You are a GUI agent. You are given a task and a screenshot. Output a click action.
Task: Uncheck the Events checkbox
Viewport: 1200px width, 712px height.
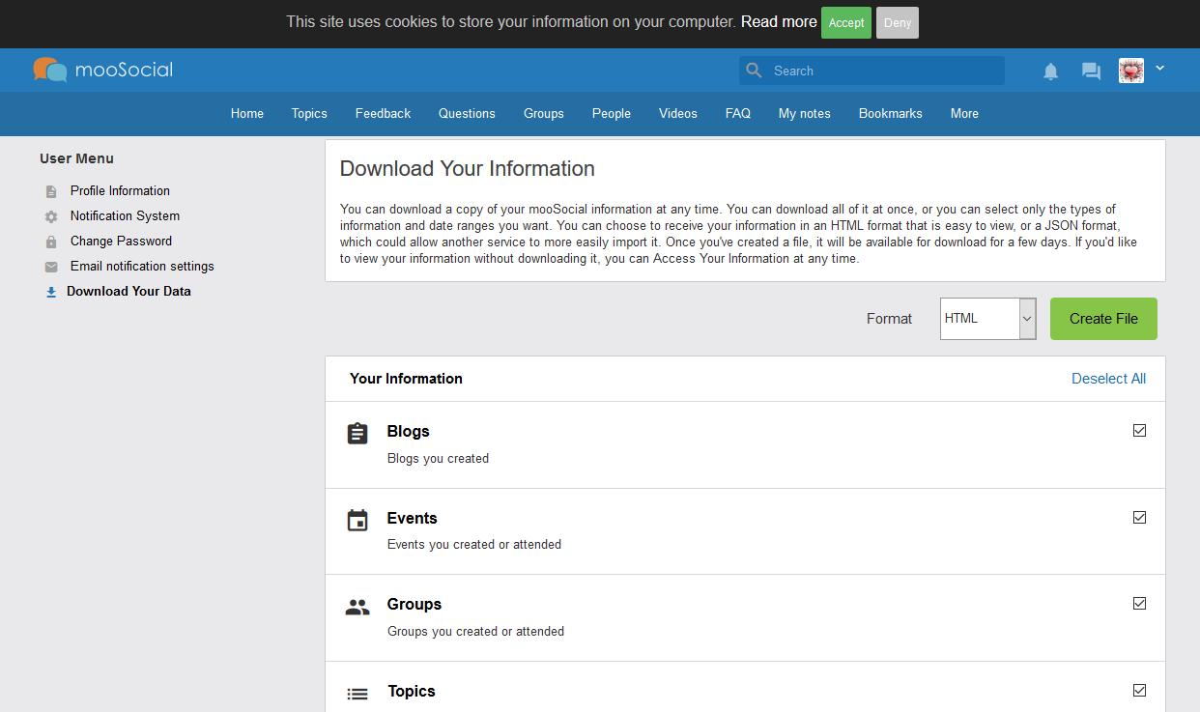1139,518
